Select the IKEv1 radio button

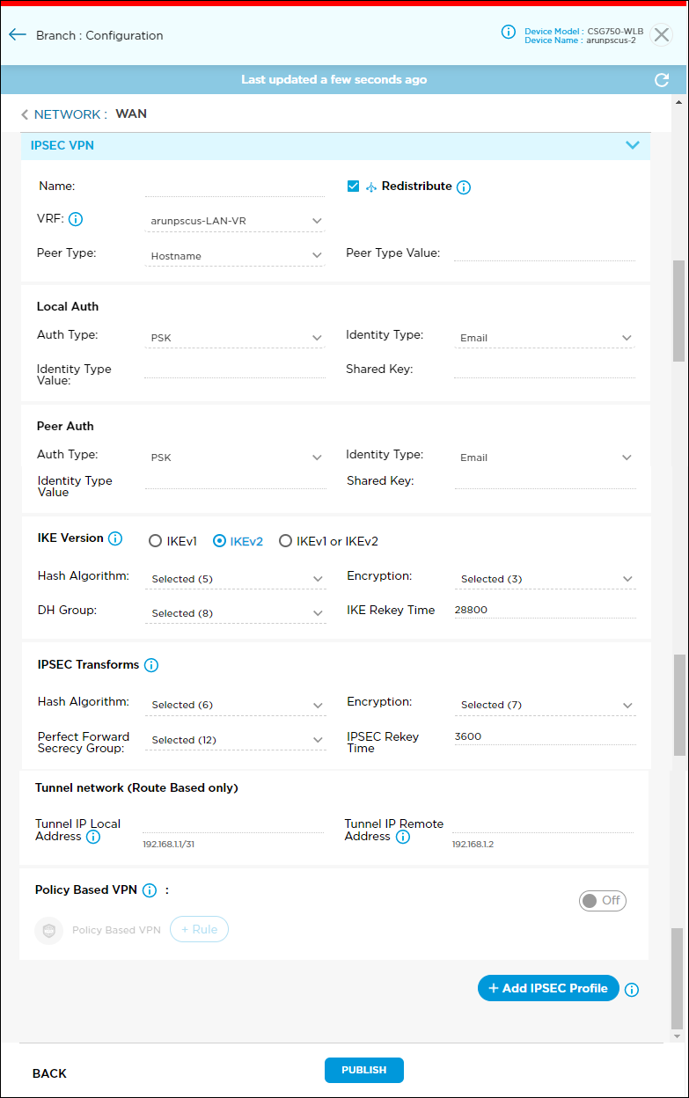[156, 541]
